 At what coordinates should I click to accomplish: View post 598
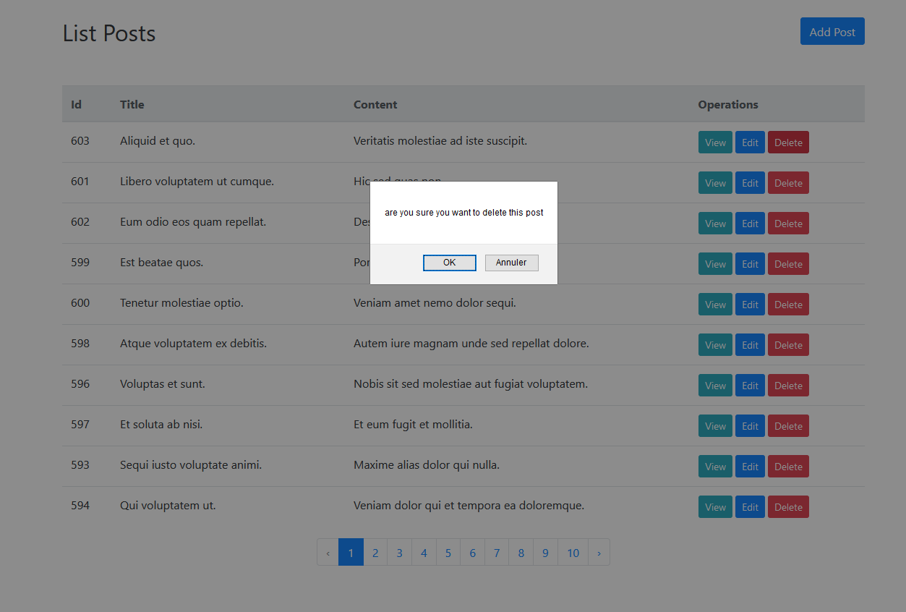point(715,345)
